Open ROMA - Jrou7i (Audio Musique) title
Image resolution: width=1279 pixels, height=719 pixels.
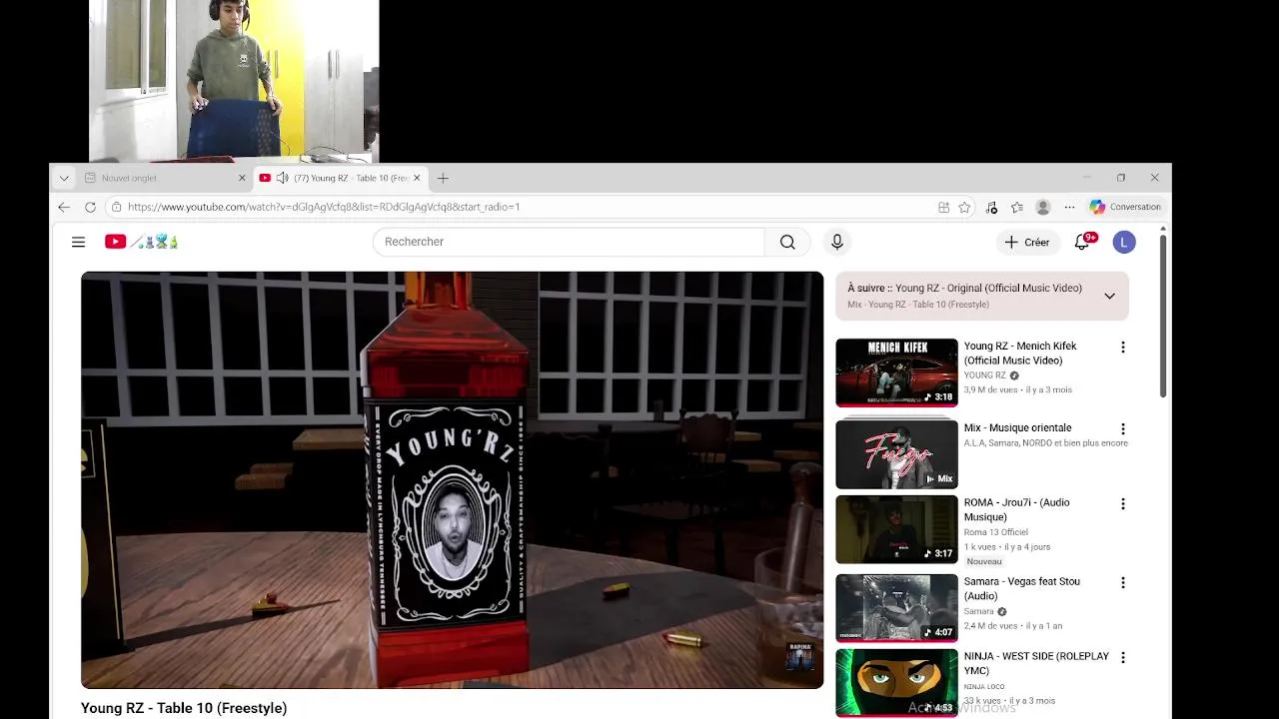pos(1016,509)
